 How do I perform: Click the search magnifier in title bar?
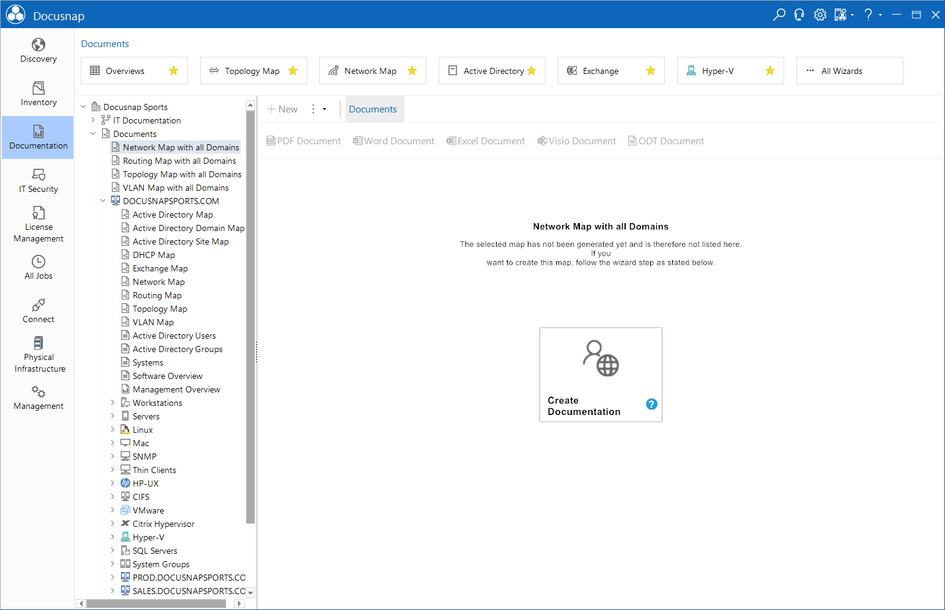click(x=779, y=15)
